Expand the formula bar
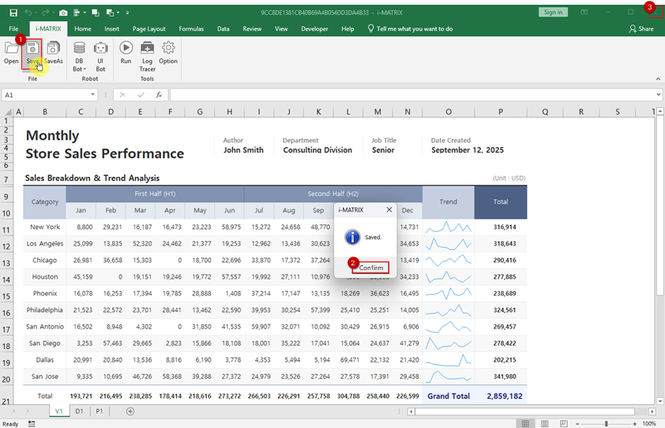The image size is (665, 428). [659, 95]
